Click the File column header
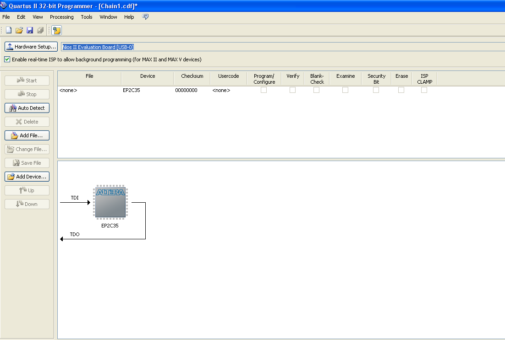The height and width of the screenshot is (340, 505). [x=89, y=79]
